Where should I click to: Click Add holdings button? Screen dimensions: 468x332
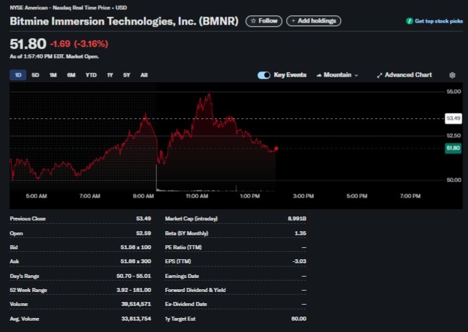pyautogui.click(x=314, y=21)
